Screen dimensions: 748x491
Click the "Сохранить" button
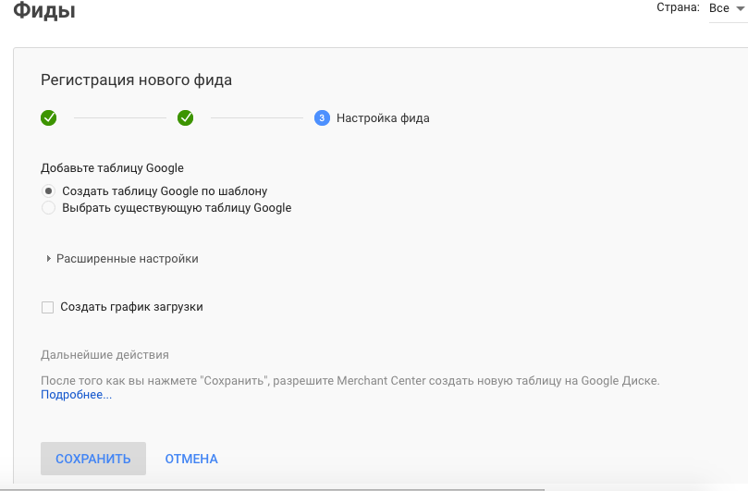click(93, 459)
